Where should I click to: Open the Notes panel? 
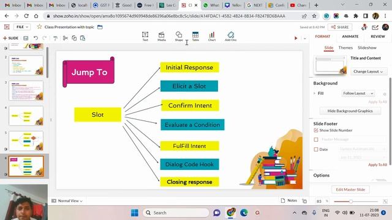click(x=288, y=200)
